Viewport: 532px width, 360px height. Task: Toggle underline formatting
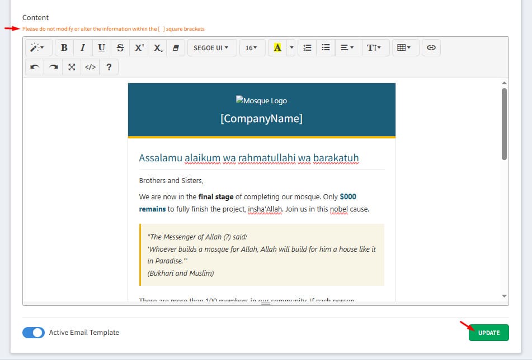101,48
